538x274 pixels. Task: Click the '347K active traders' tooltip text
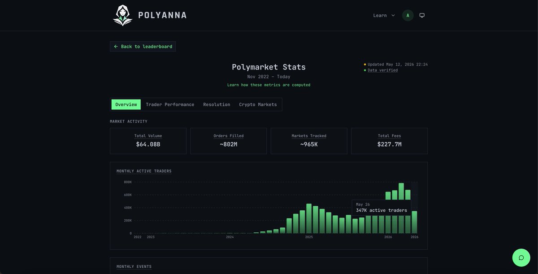pos(382,210)
